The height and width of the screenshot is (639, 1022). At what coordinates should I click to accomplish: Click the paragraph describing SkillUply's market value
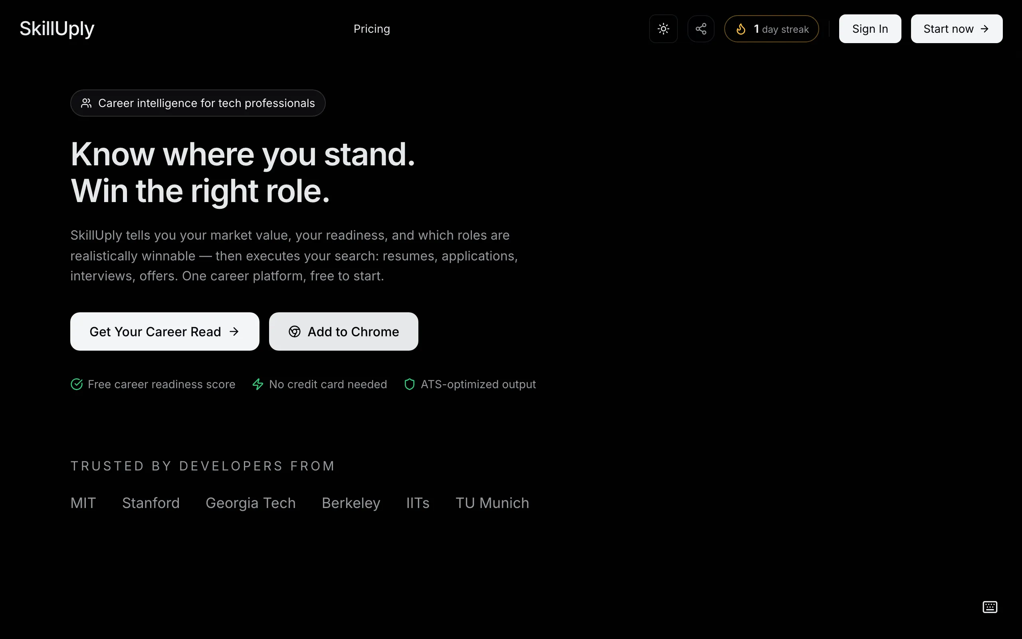coord(294,255)
